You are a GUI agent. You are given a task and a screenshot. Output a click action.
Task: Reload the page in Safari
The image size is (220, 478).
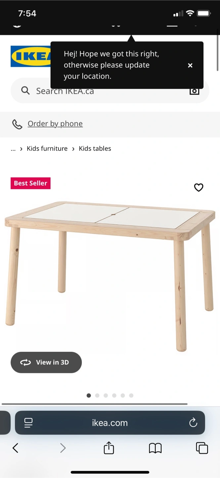[x=193, y=423]
